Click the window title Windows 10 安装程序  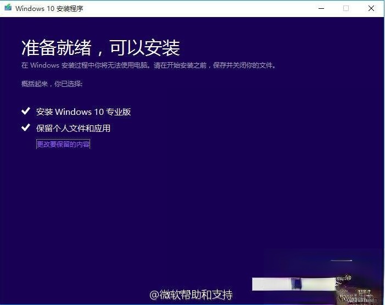(49, 9)
